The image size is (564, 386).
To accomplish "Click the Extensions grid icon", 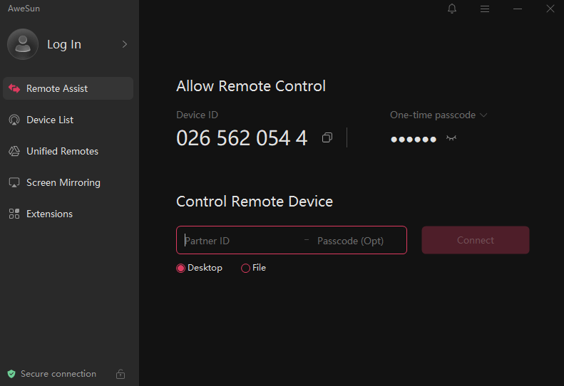I will [14, 214].
